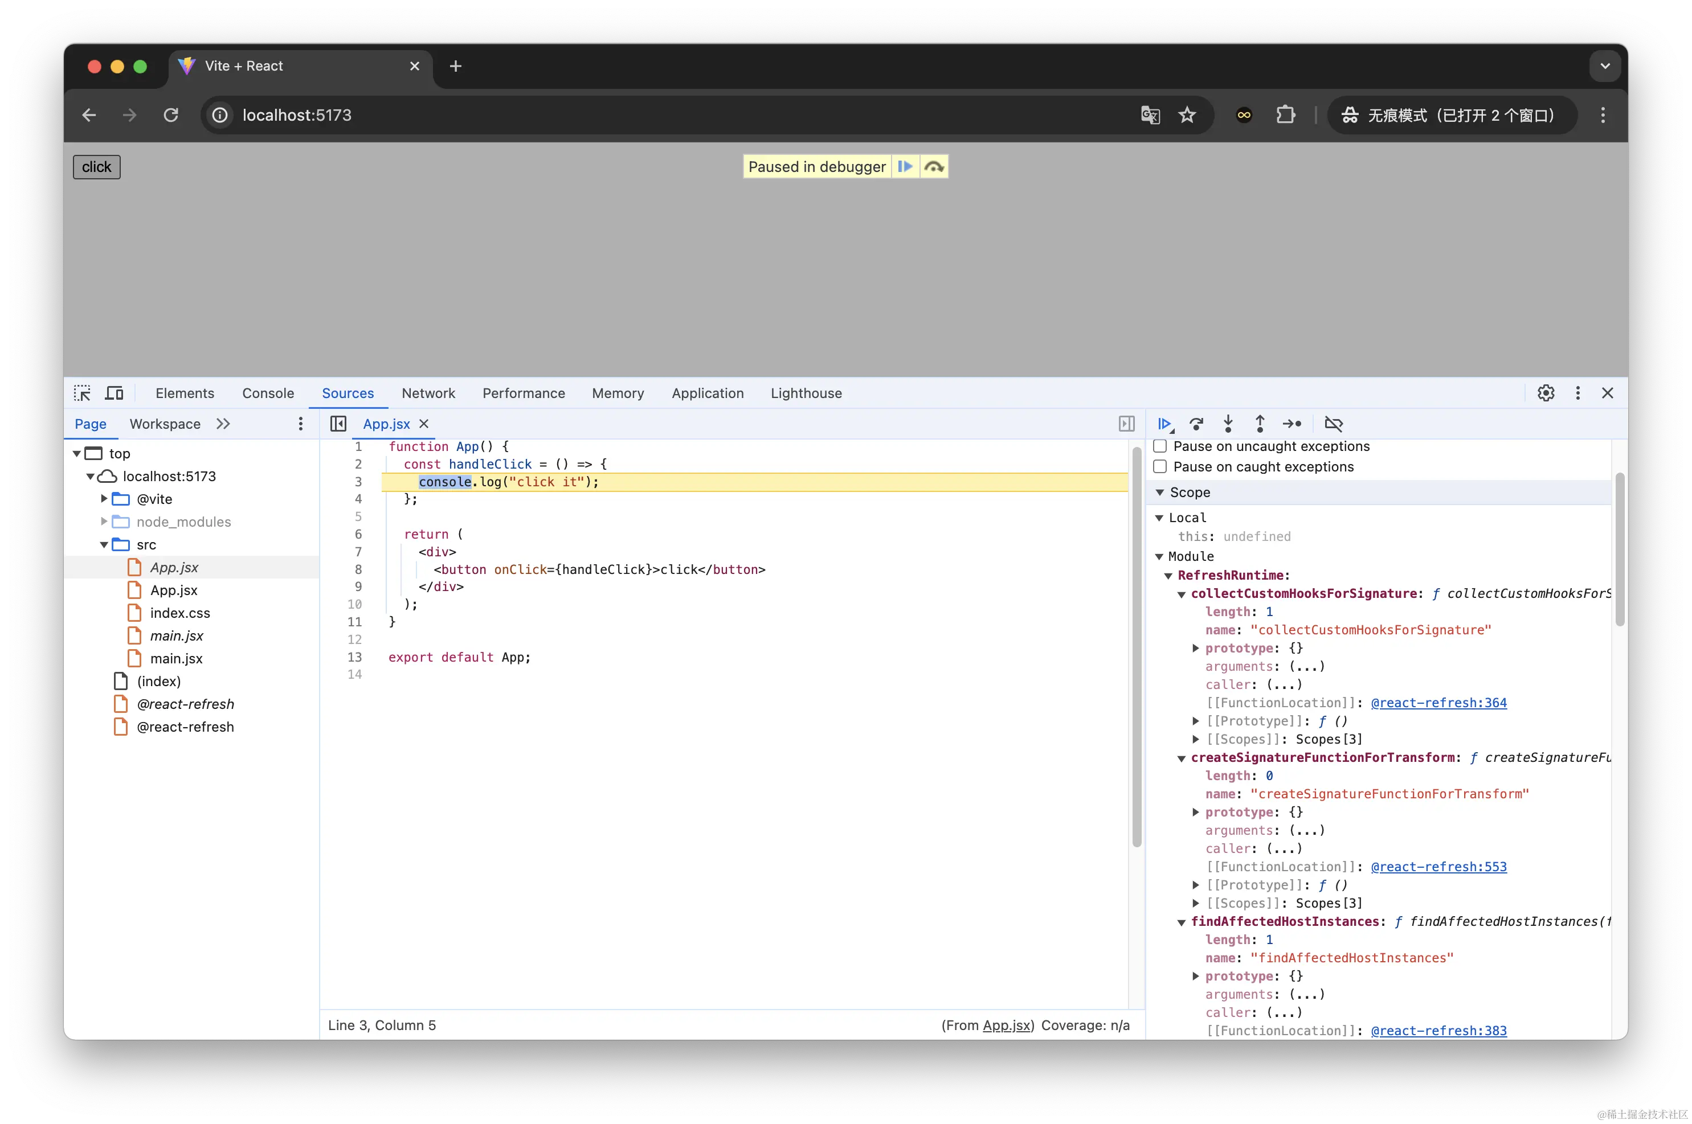
Task: Enable Pause on uncaught exceptions
Action: point(1160,446)
